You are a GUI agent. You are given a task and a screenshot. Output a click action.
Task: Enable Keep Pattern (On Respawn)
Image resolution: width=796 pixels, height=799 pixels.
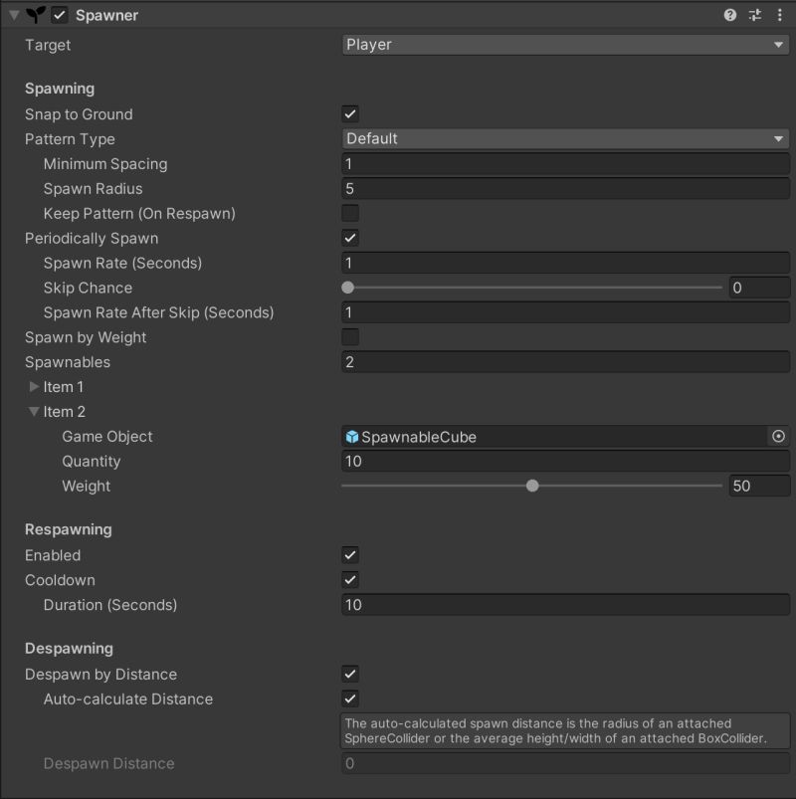click(x=348, y=213)
